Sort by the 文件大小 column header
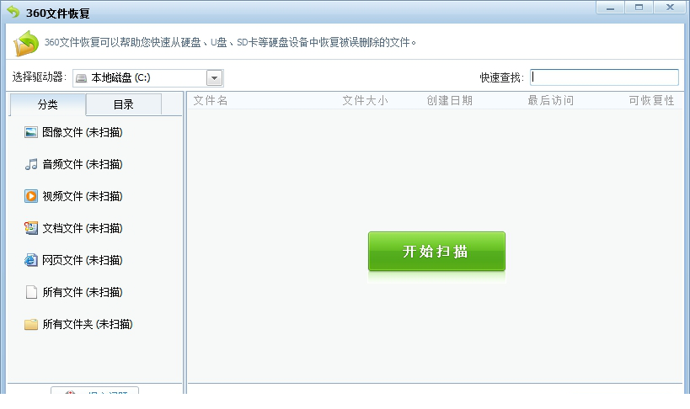The image size is (690, 409). click(366, 101)
